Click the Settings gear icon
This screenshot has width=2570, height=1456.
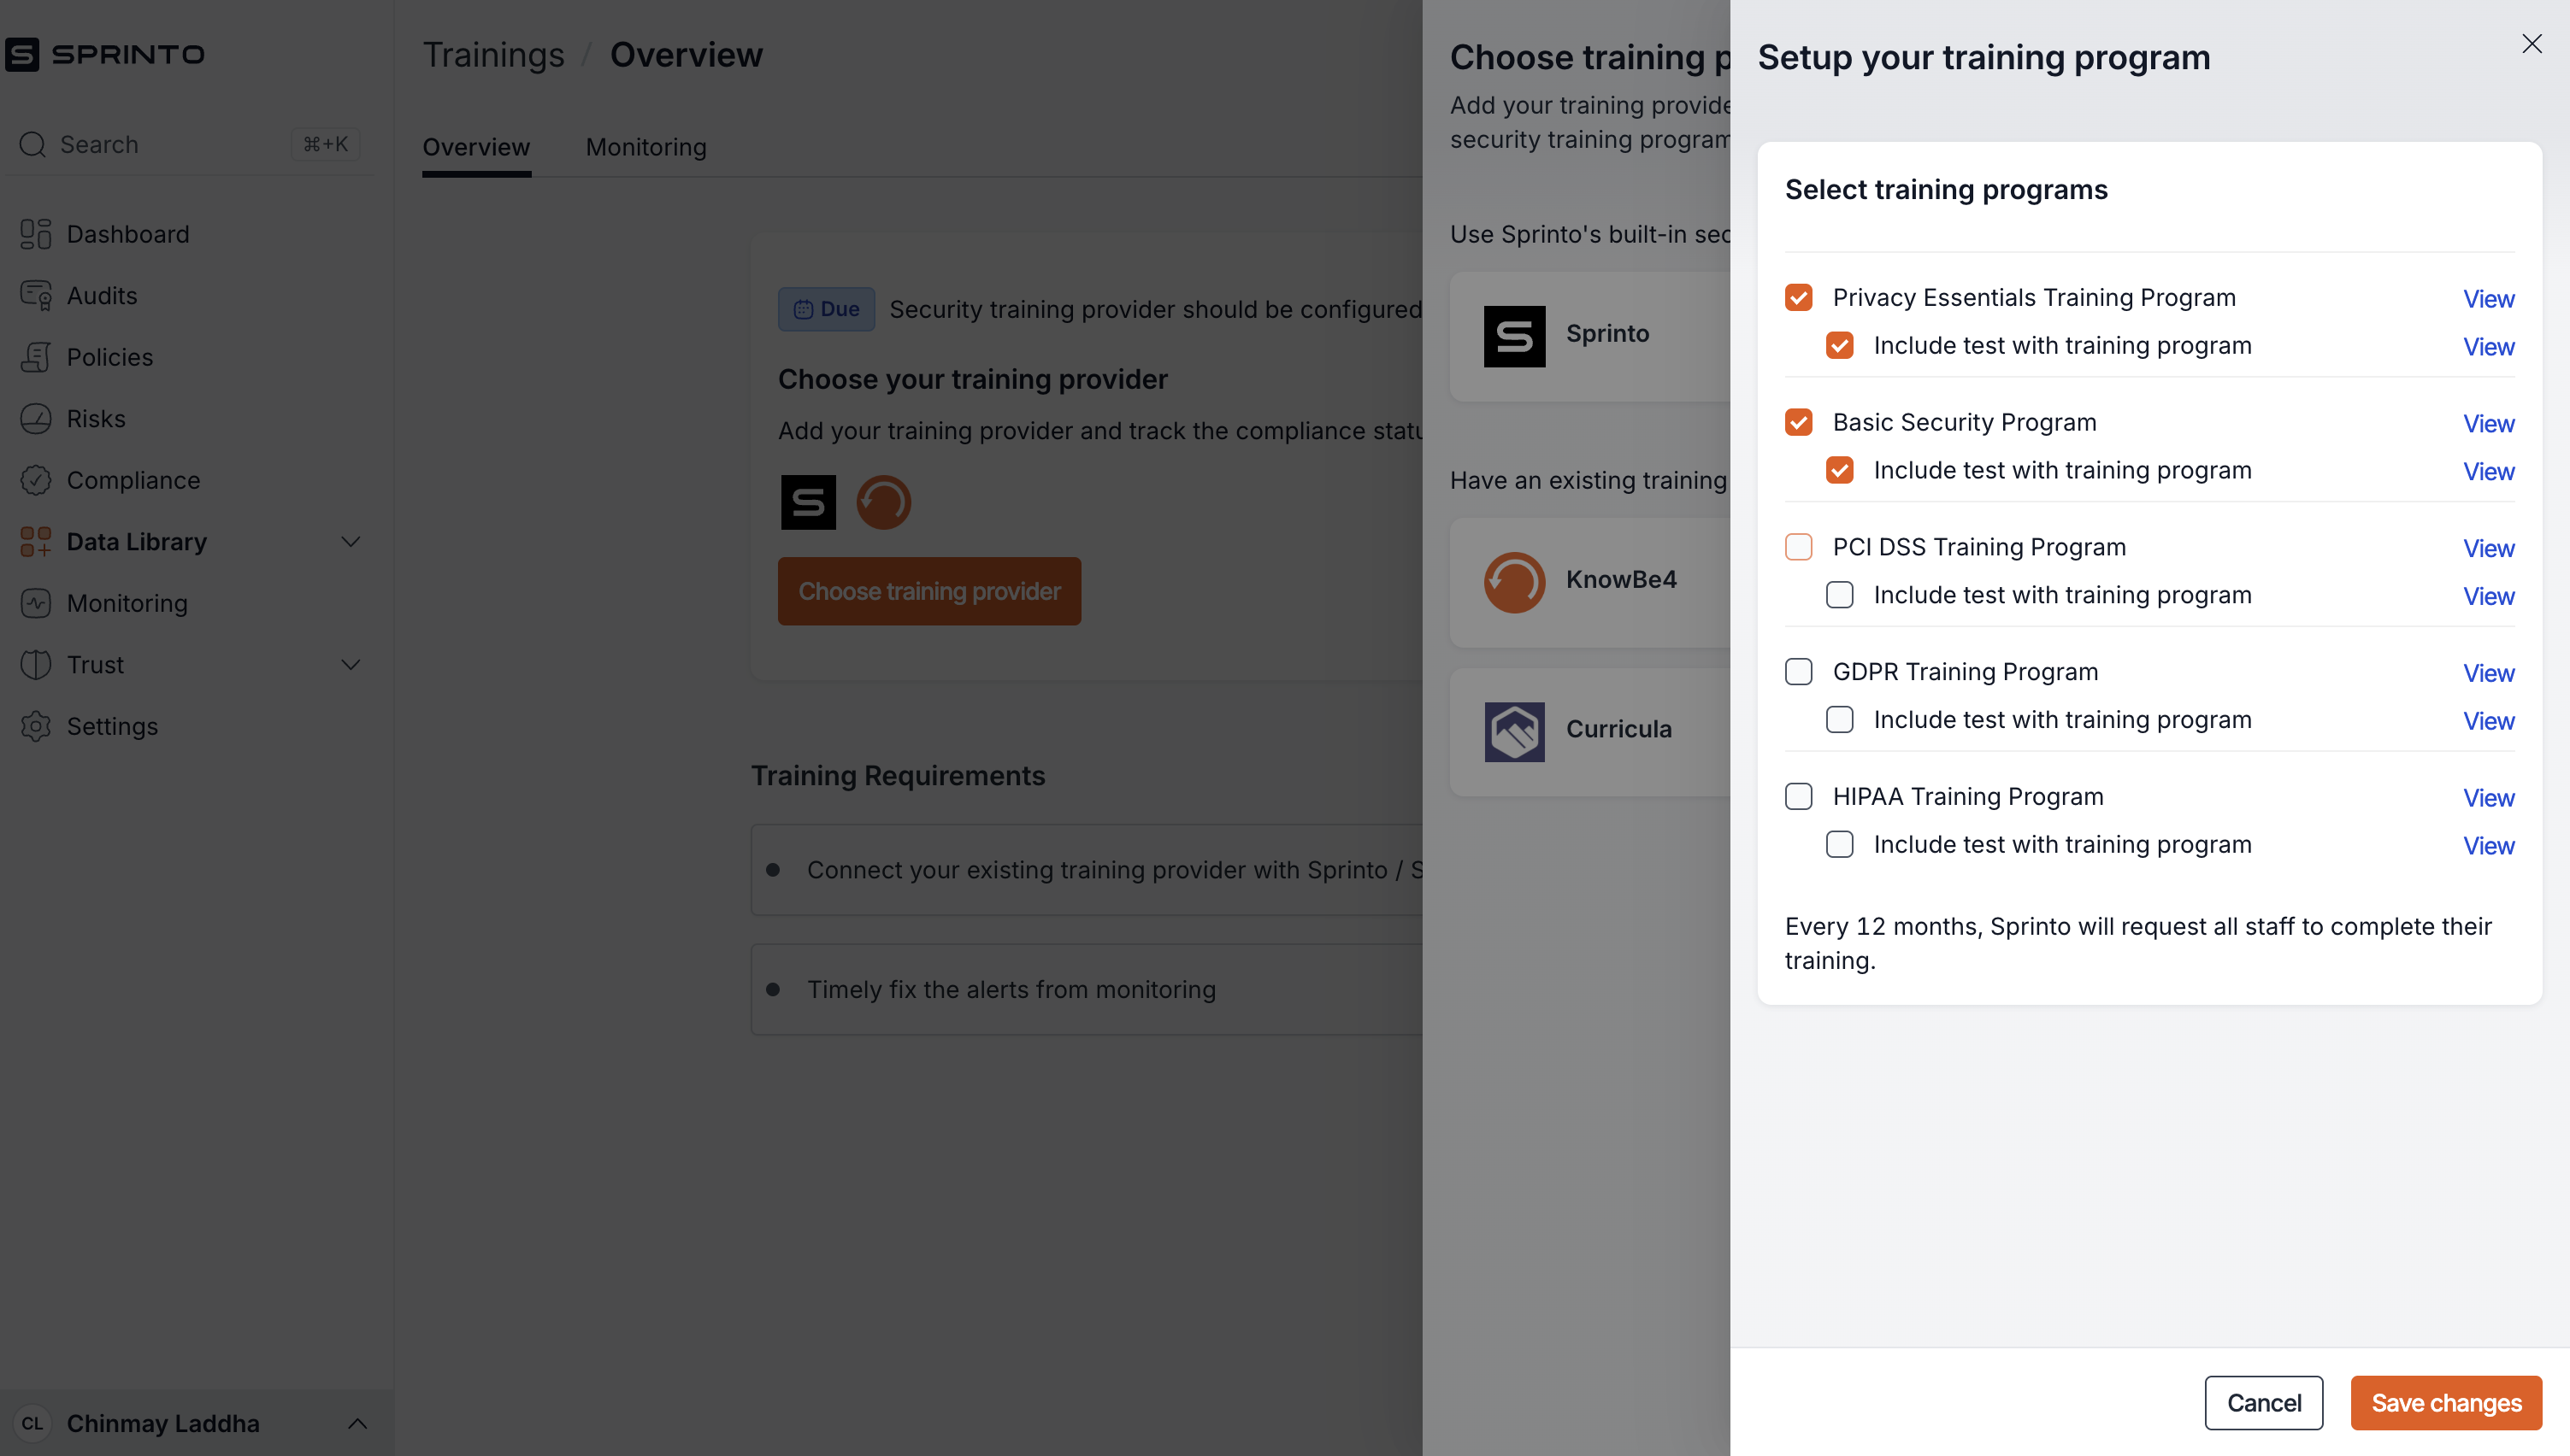(36, 726)
